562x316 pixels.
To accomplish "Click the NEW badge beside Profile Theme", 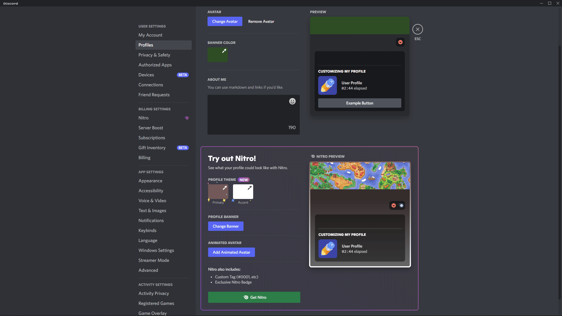I will (244, 180).
